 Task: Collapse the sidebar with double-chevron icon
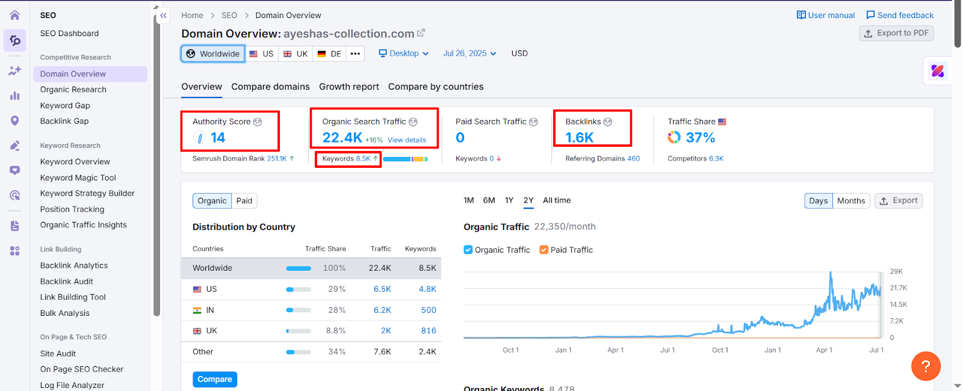[164, 16]
